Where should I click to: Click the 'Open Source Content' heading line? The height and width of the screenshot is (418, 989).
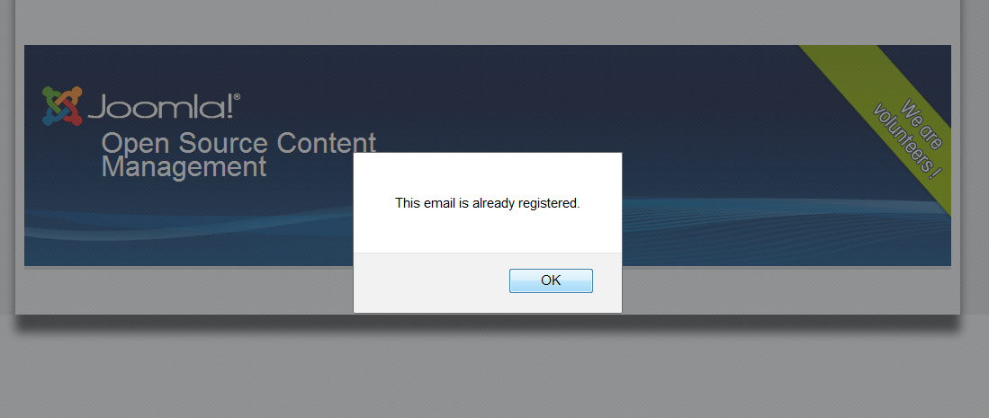[x=238, y=143]
